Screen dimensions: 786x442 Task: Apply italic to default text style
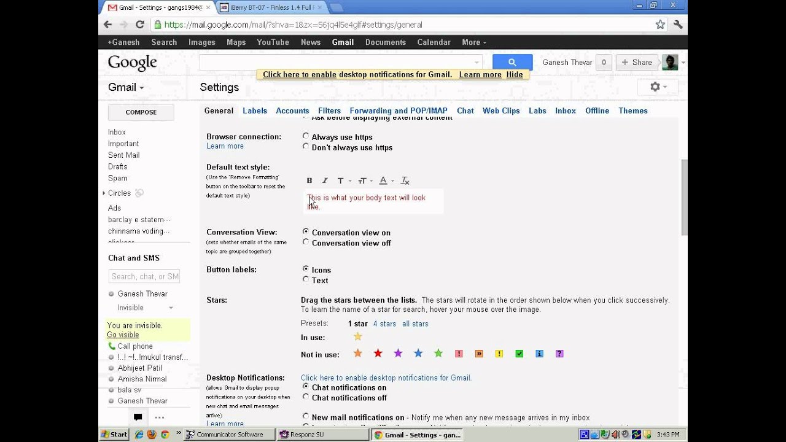tap(325, 180)
